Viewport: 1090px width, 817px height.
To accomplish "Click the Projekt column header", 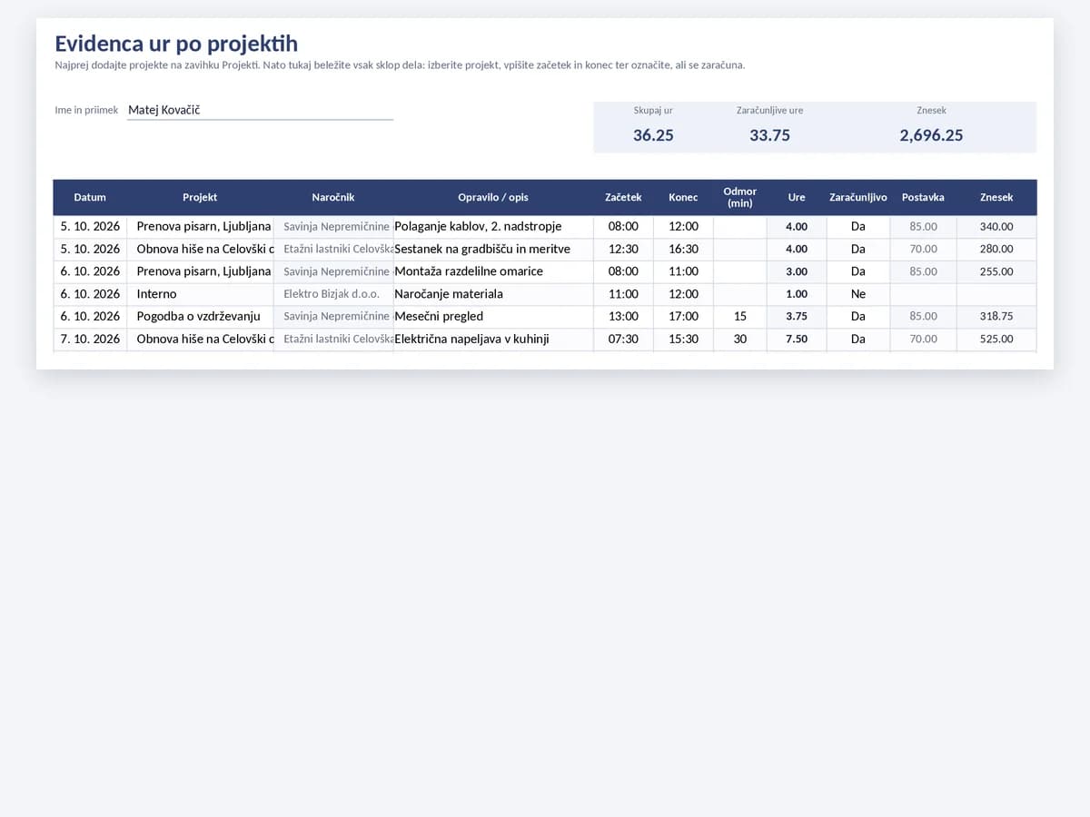I will (200, 197).
